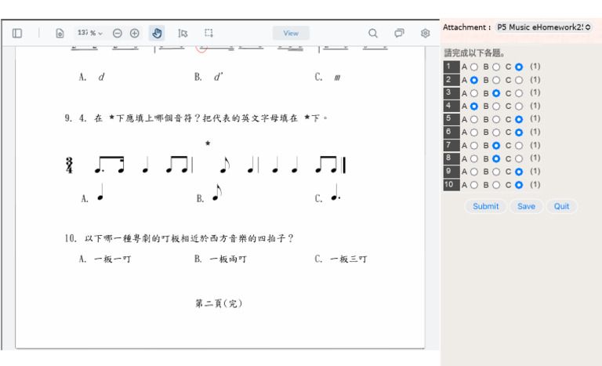Select option C for question 1

pyautogui.click(x=519, y=67)
